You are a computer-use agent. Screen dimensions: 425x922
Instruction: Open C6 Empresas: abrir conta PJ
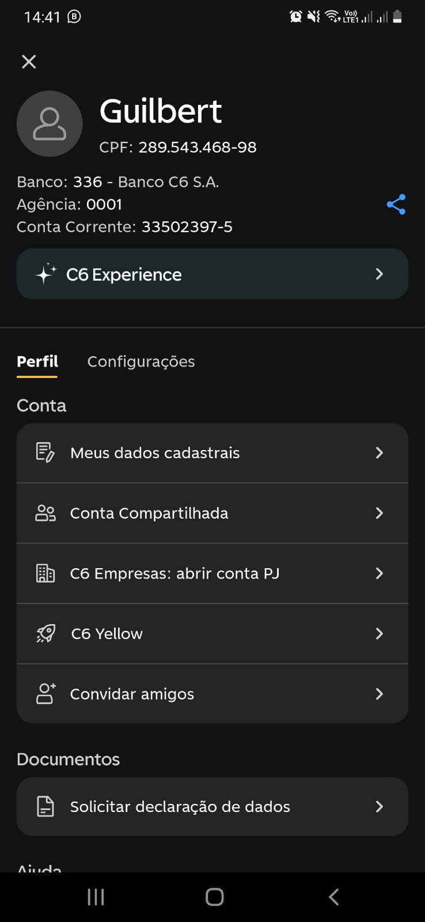tap(174, 573)
